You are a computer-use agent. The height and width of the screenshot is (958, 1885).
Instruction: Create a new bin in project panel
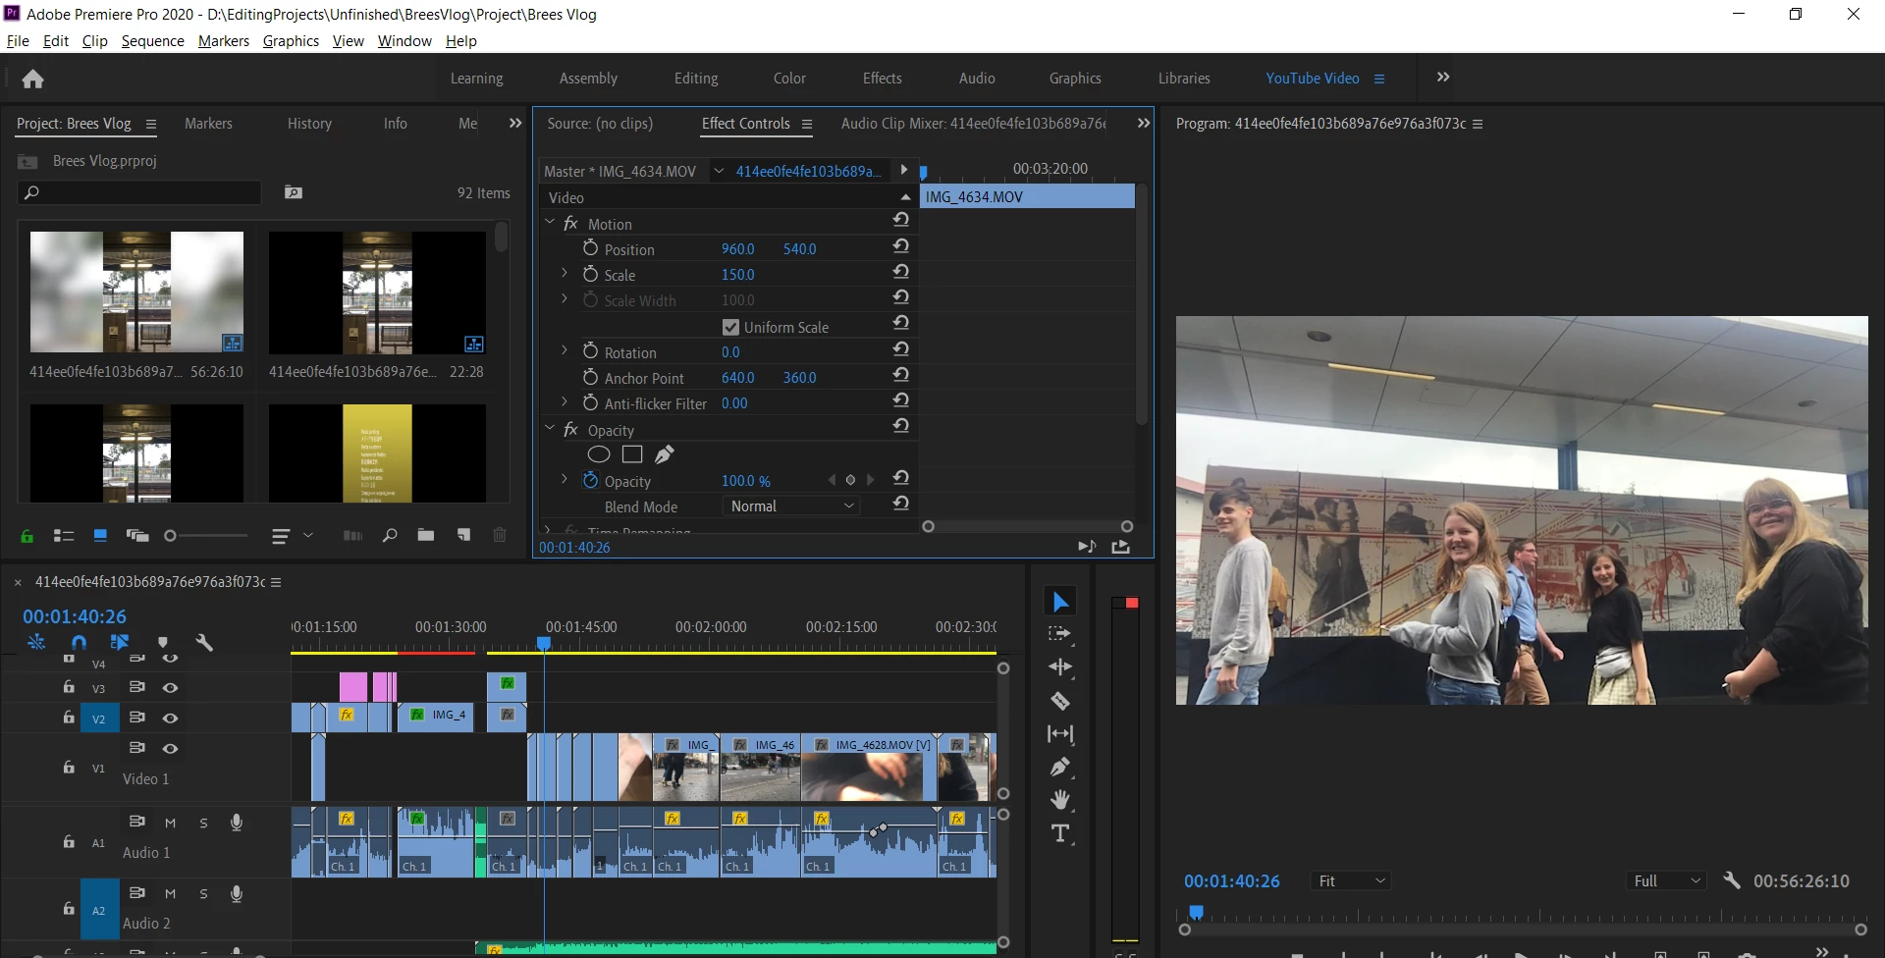426,536
